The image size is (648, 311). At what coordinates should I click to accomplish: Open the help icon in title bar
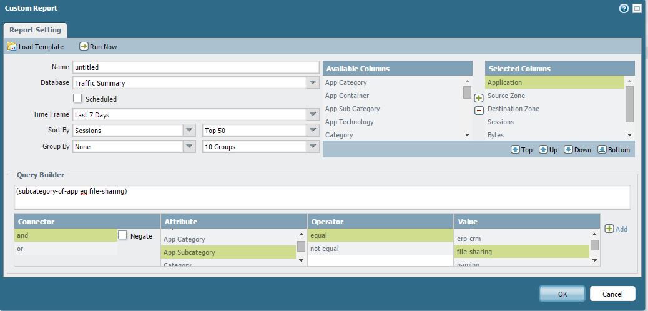point(624,9)
